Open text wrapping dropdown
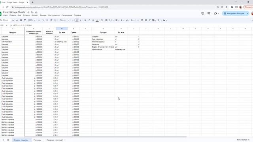The image size is (253, 142). (127, 20)
